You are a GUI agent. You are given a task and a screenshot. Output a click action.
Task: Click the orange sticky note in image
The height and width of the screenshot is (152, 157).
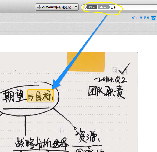86,62
